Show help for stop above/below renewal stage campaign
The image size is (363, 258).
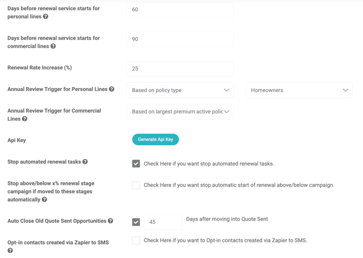tap(44, 200)
